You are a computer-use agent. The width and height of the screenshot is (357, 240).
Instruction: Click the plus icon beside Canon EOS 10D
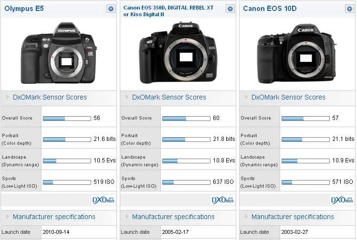pyautogui.click(x=349, y=9)
